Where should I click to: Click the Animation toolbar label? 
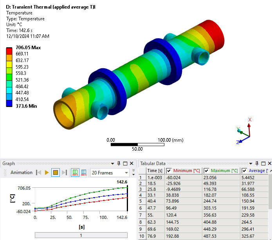(x=22, y=172)
